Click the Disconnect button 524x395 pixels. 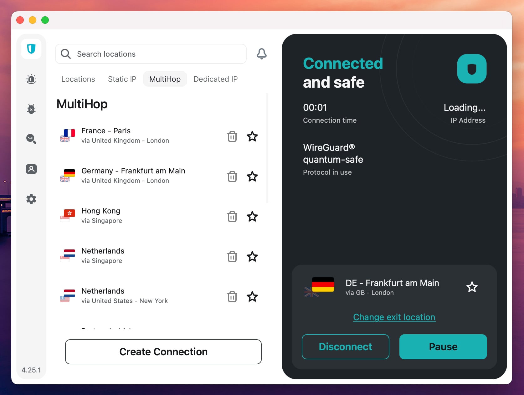click(346, 347)
